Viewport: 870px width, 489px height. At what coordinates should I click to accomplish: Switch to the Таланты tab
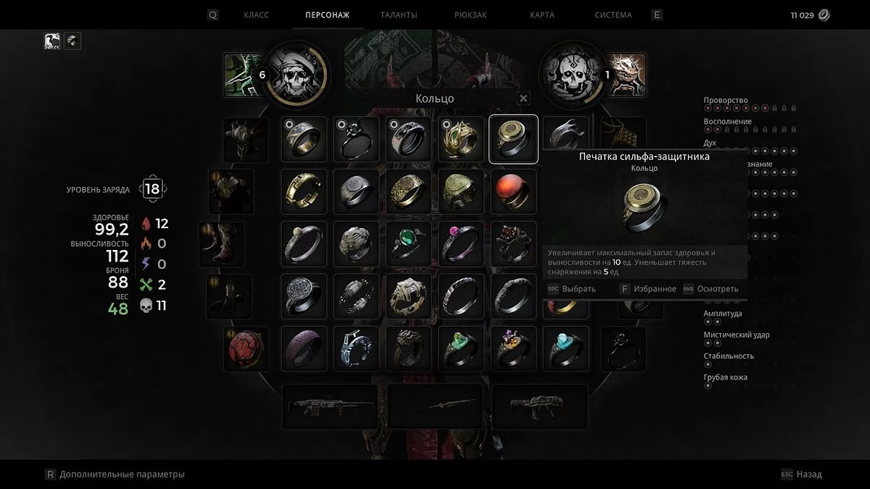(399, 15)
